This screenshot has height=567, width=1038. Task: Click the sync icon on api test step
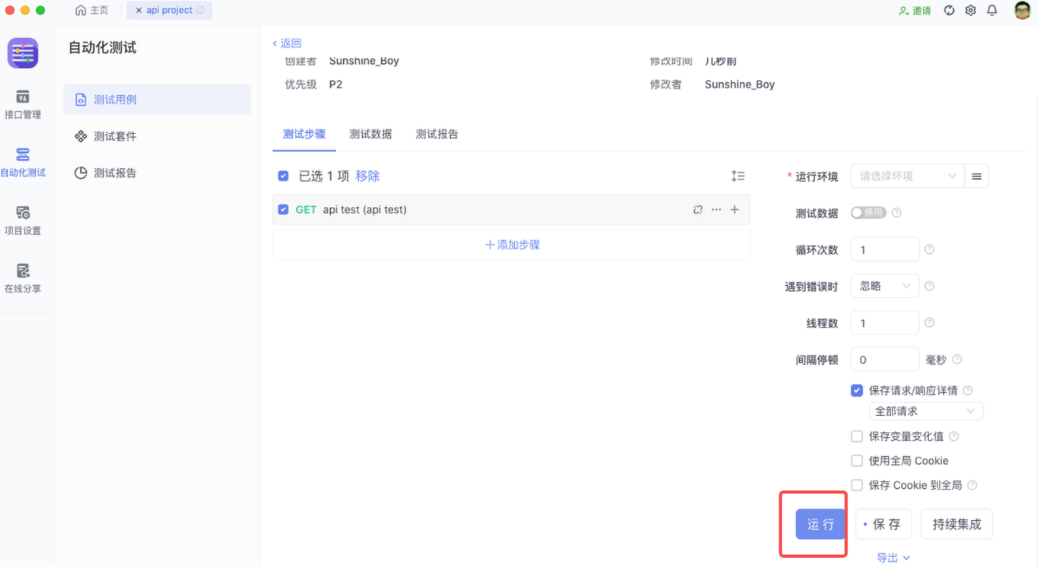(x=698, y=209)
